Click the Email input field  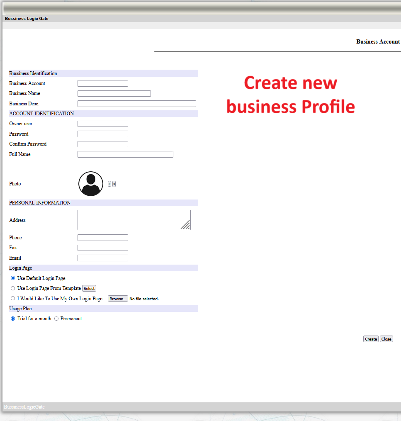pyautogui.click(x=102, y=258)
